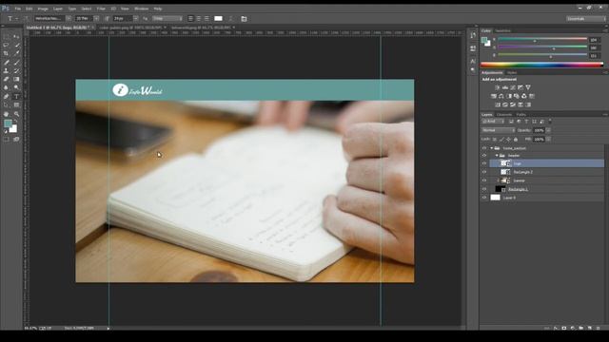Left align text in options bar
The height and width of the screenshot is (342, 609).
[190, 19]
